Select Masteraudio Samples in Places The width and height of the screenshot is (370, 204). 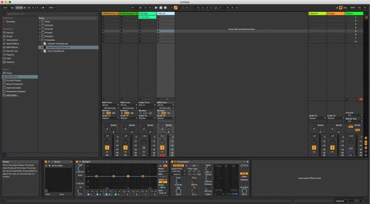click(15, 91)
